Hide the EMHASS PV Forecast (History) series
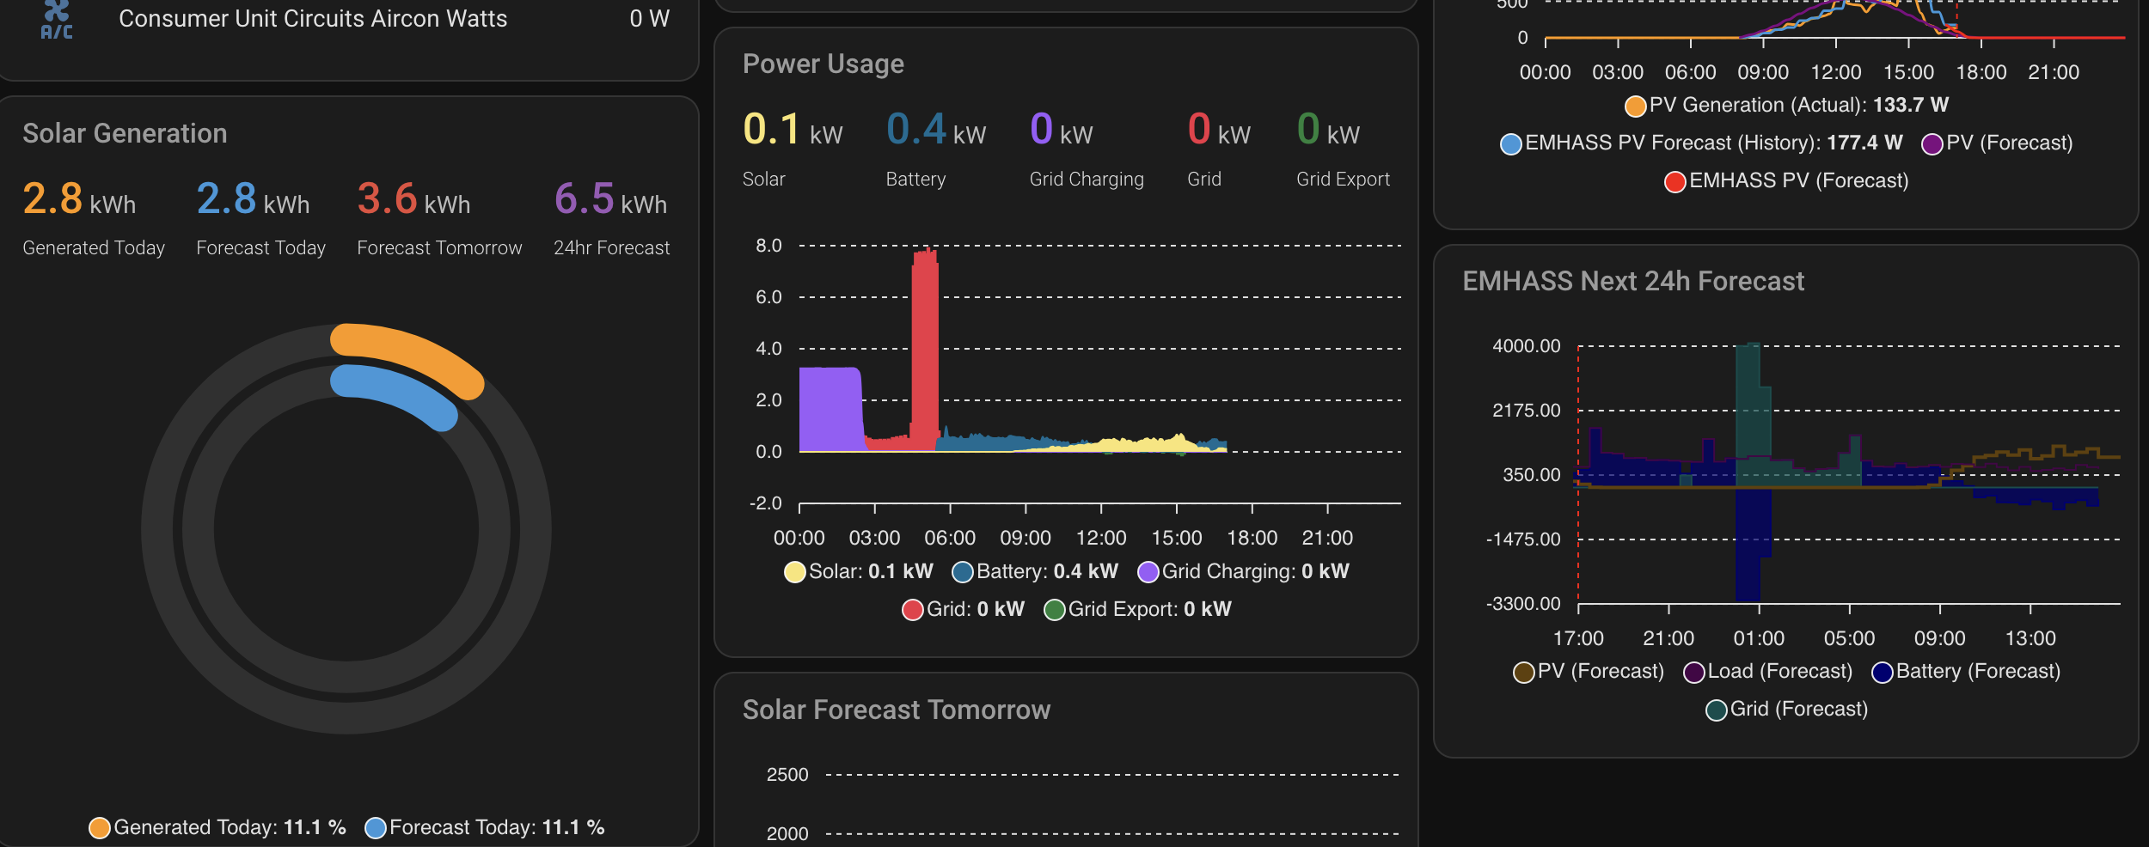This screenshot has height=847, width=2149. point(1510,143)
